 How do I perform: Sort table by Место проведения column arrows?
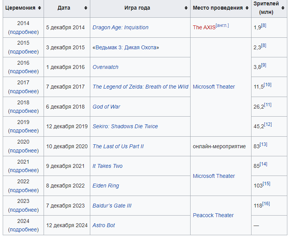[247, 8]
